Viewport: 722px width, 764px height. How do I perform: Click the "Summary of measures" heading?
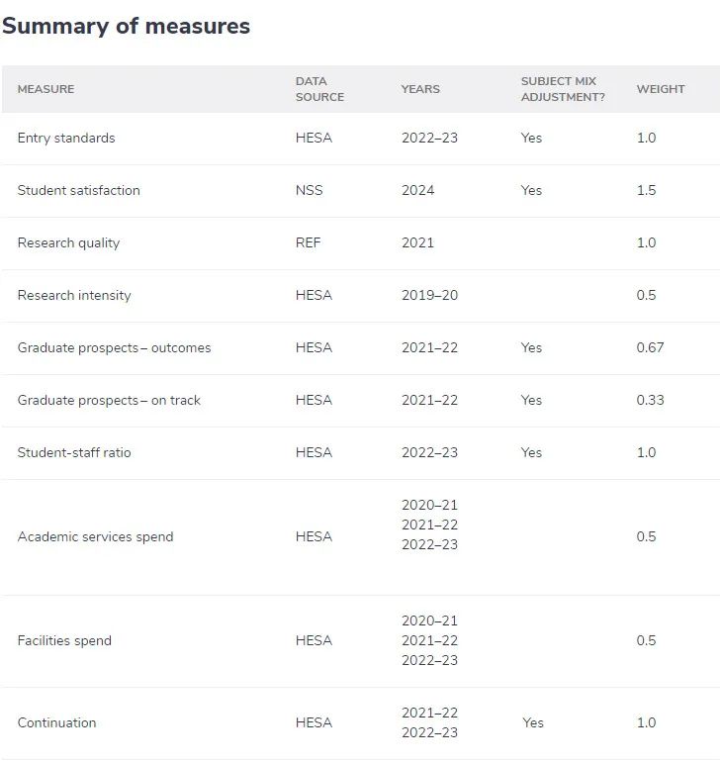(x=126, y=27)
